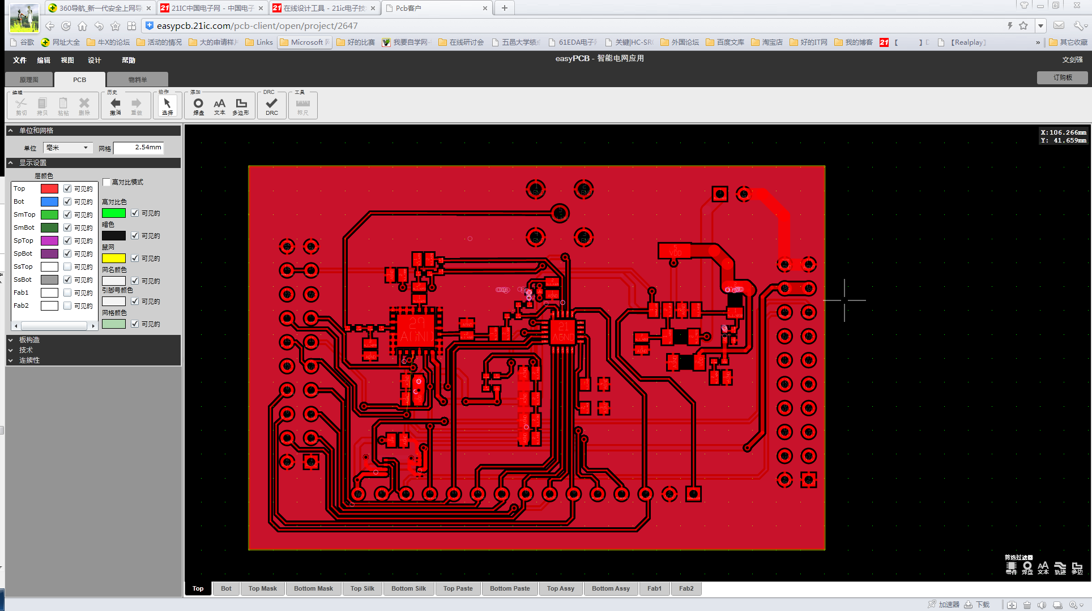
Task: Toggle 网格颜色 grid color visible checkbox
Action: point(135,324)
